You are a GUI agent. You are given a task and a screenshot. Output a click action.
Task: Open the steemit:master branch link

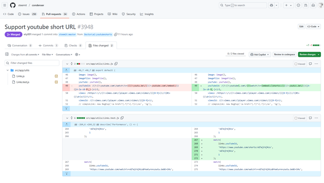pos(67,34)
